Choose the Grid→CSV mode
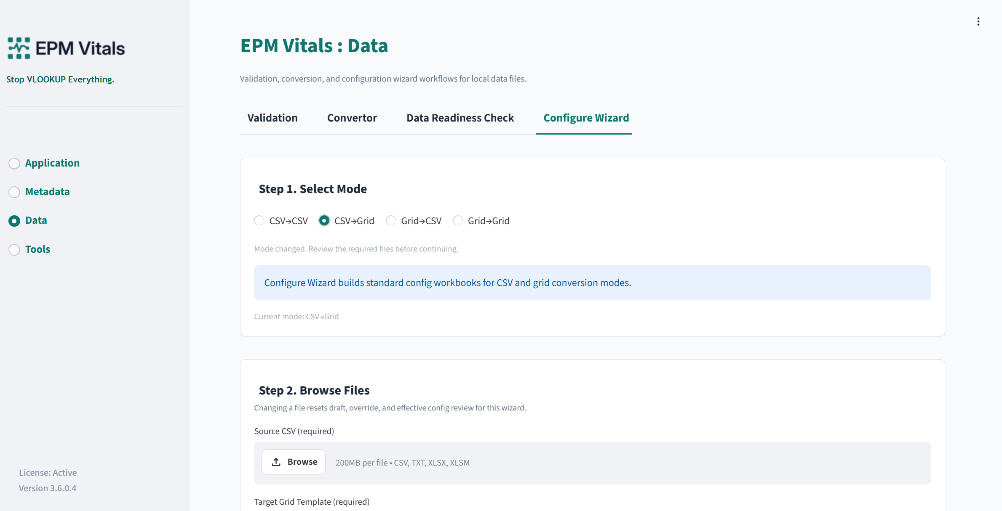This screenshot has height=511, width=1002. [414, 221]
